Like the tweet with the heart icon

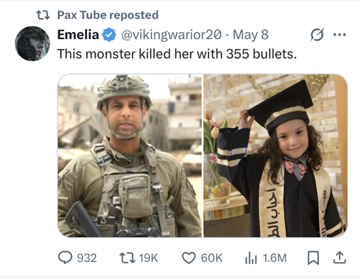(x=189, y=258)
